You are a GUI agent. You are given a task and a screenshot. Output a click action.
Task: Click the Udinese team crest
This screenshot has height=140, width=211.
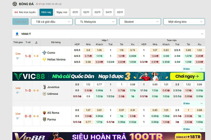tap(44, 94)
